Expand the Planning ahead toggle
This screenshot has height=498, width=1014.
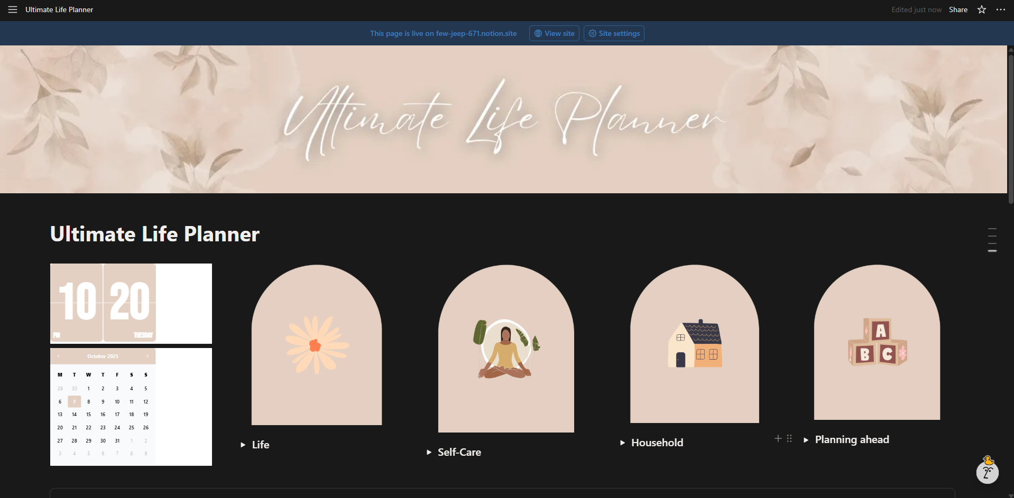pos(806,440)
